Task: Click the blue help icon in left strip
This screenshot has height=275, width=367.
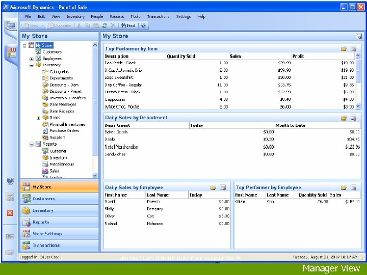Action: point(10,180)
